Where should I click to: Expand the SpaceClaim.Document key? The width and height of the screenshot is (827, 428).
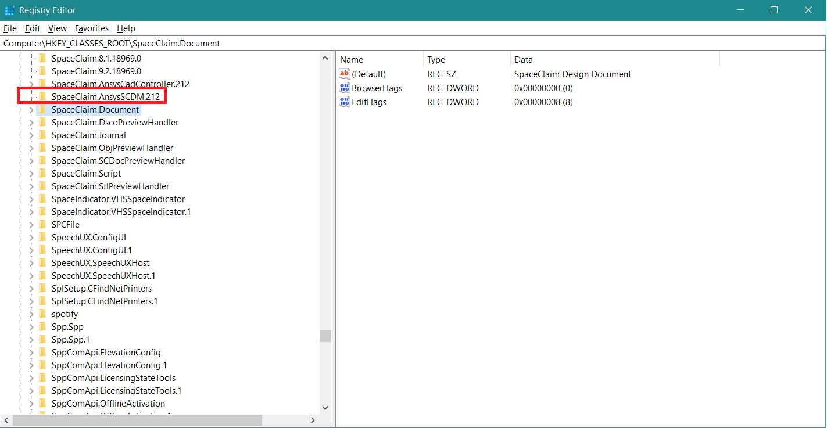coord(31,110)
